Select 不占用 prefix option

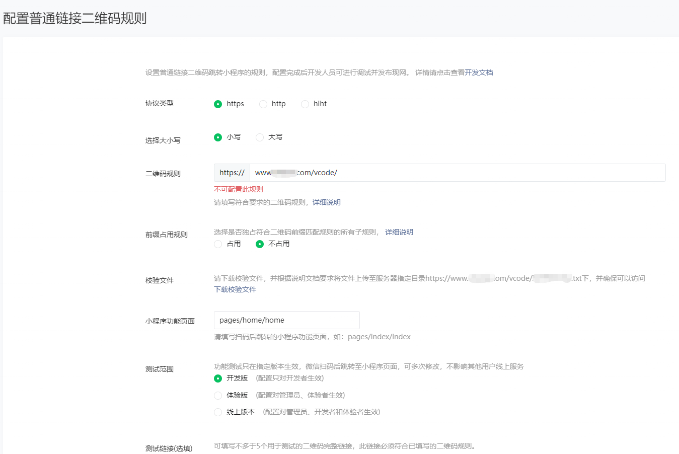[x=260, y=244]
